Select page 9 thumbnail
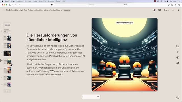Viewport: 182px width, 102px height. pyautogui.click(x=7, y=84)
